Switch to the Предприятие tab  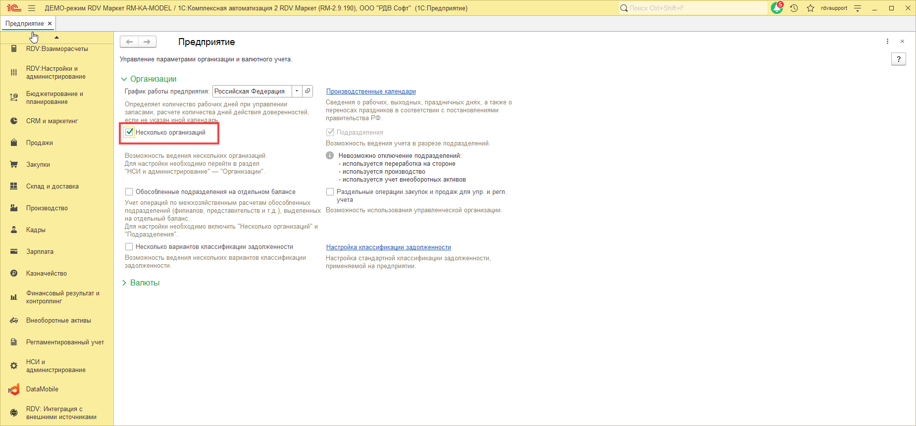(x=25, y=23)
